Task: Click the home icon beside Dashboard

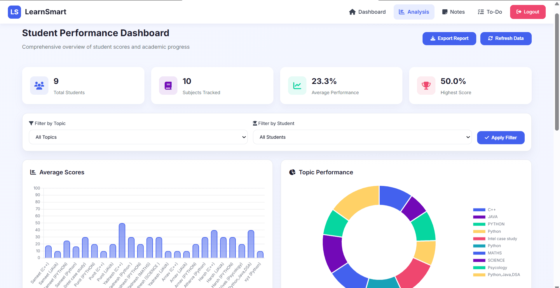Action: (352, 12)
